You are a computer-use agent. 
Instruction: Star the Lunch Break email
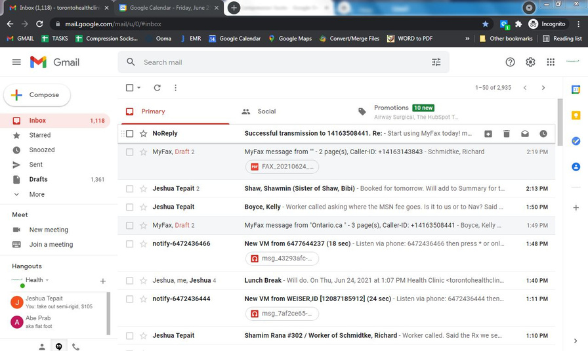[x=143, y=281]
